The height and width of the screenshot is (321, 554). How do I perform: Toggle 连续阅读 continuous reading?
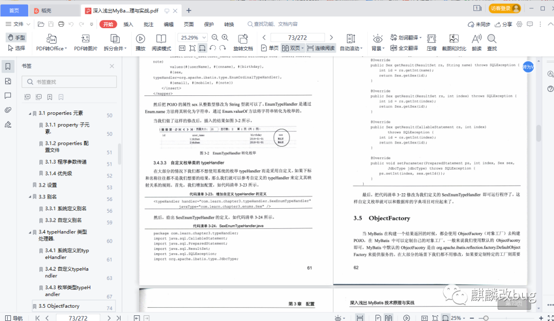click(321, 48)
